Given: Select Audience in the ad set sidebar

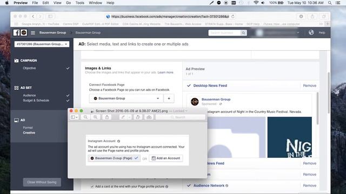Looking at the screenshot, I should [29, 95].
